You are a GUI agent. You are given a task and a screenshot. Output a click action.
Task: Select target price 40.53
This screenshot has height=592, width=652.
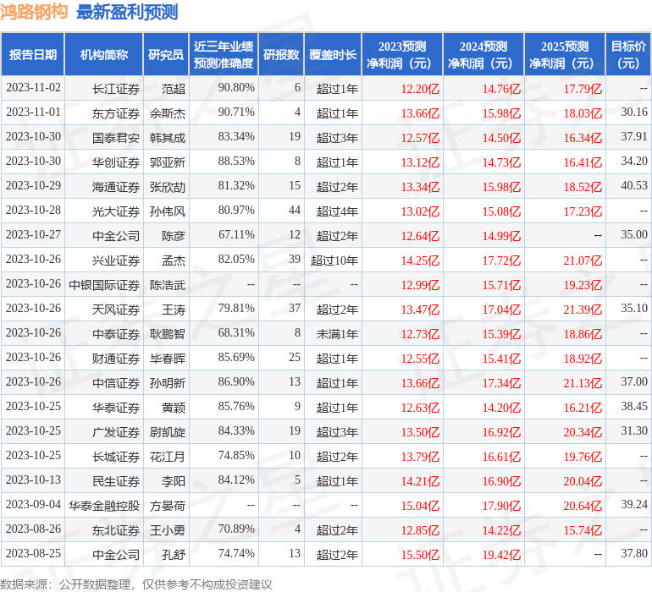click(634, 186)
